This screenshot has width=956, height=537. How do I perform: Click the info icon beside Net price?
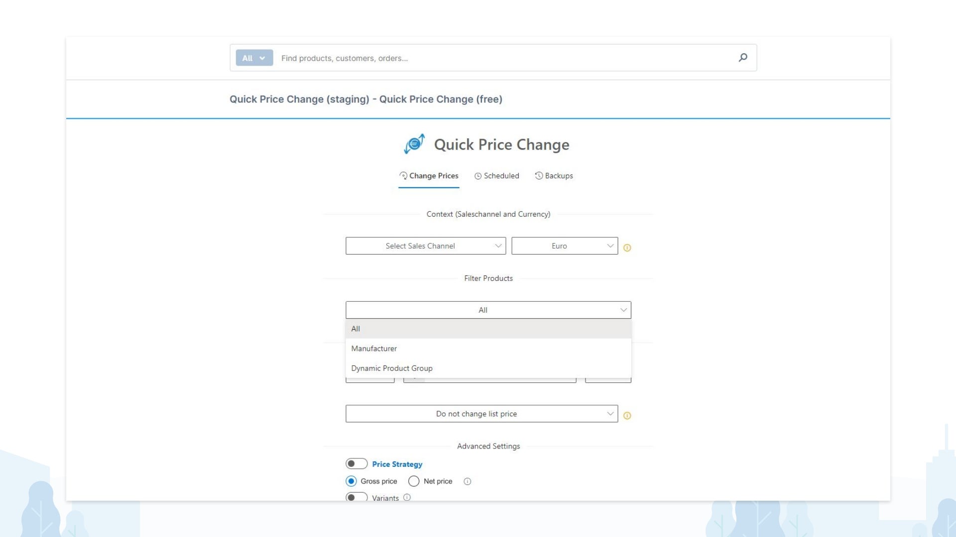pos(467,481)
